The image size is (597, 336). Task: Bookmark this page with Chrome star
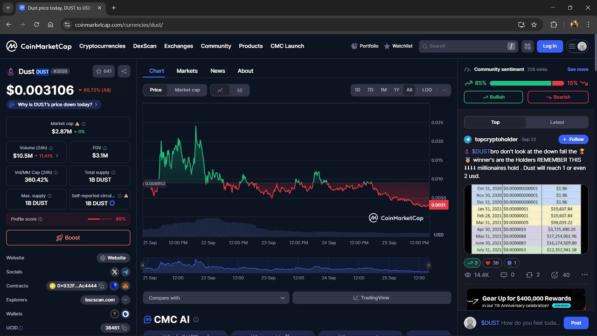point(534,25)
